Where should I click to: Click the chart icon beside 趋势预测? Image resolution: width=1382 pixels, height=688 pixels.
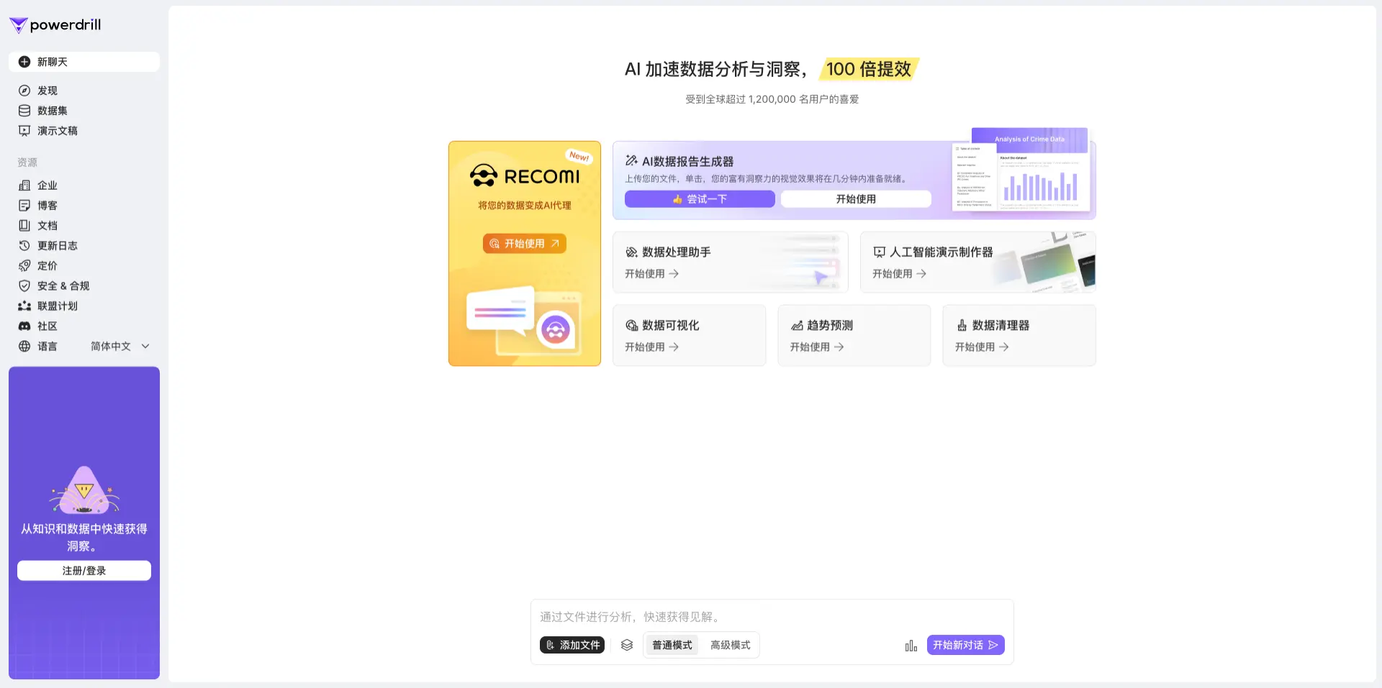(x=797, y=326)
